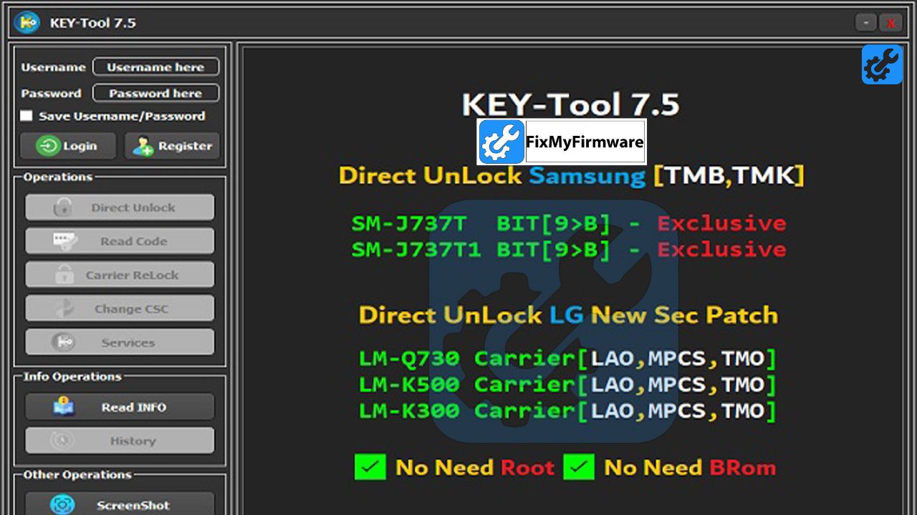Click the Services key icon
Viewport: 917px width, 515px height.
[x=63, y=343]
